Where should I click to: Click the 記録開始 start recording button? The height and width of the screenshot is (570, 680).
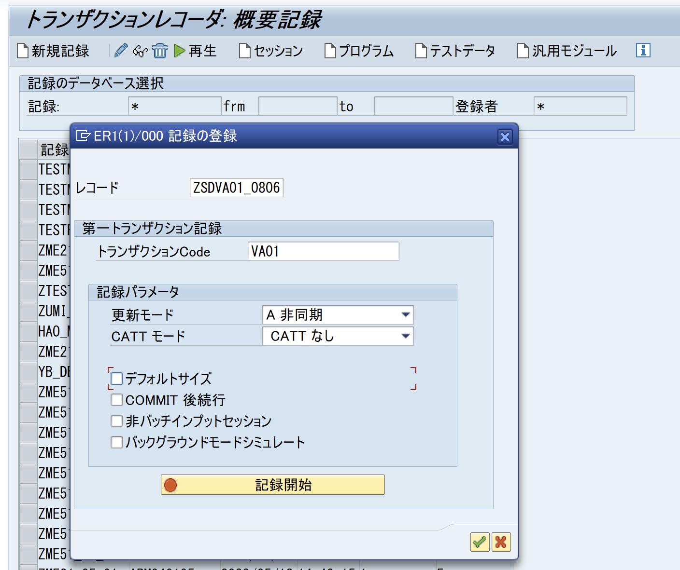272,485
